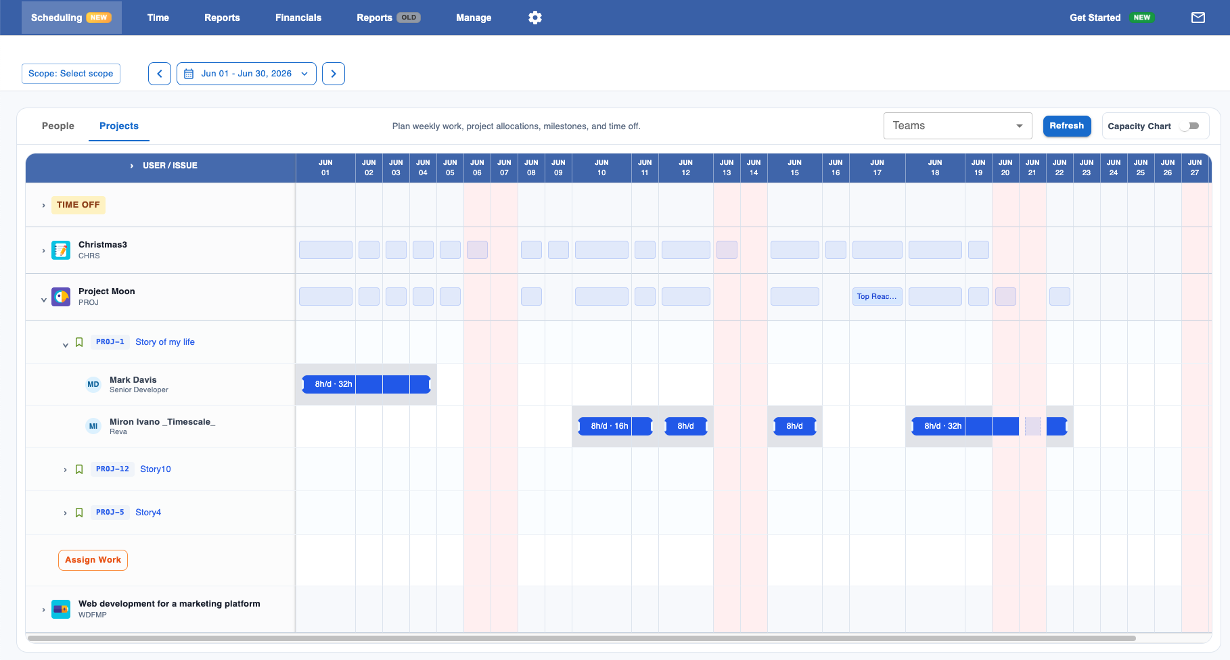This screenshot has height=660, width=1230.
Task: Open the settings gear icon
Action: [x=535, y=18]
